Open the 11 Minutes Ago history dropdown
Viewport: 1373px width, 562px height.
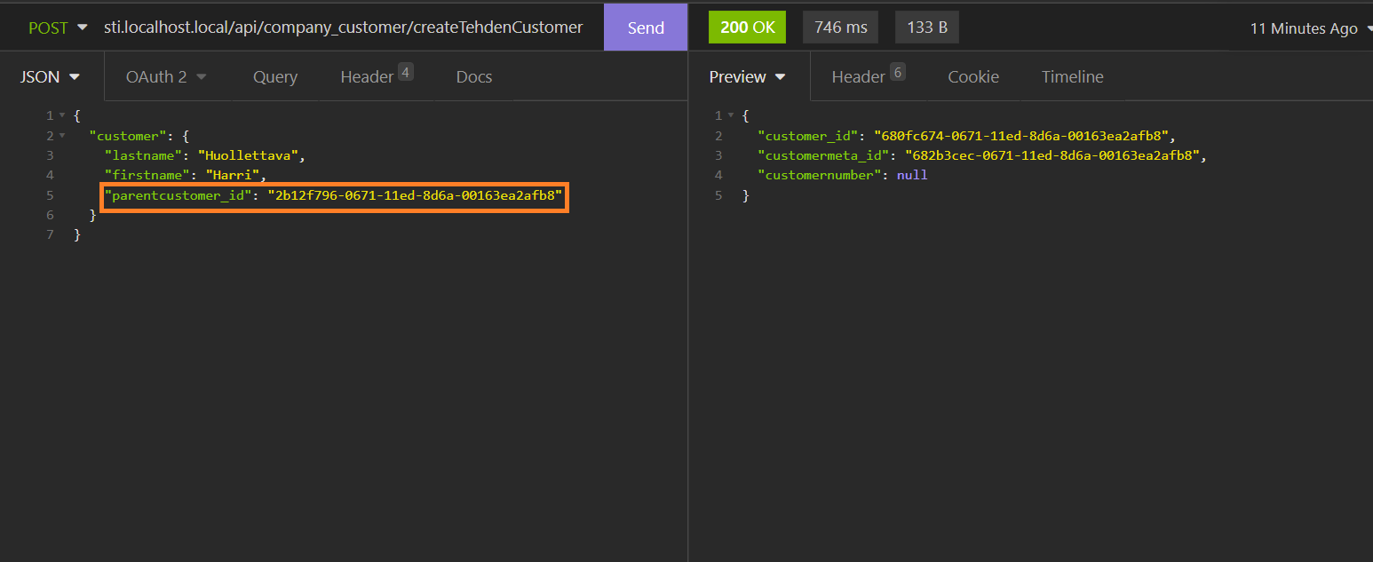(1309, 28)
